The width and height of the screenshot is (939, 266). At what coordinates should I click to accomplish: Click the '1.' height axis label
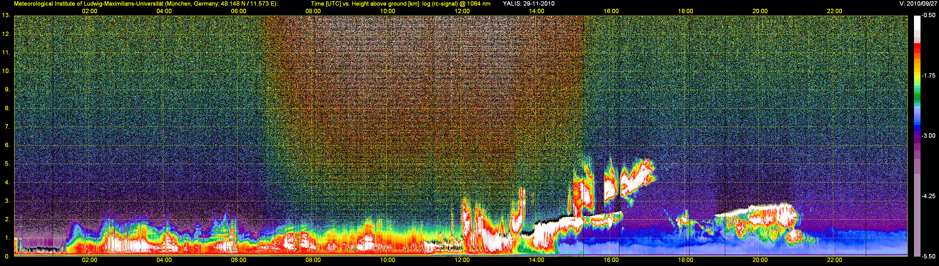pos(7,238)
